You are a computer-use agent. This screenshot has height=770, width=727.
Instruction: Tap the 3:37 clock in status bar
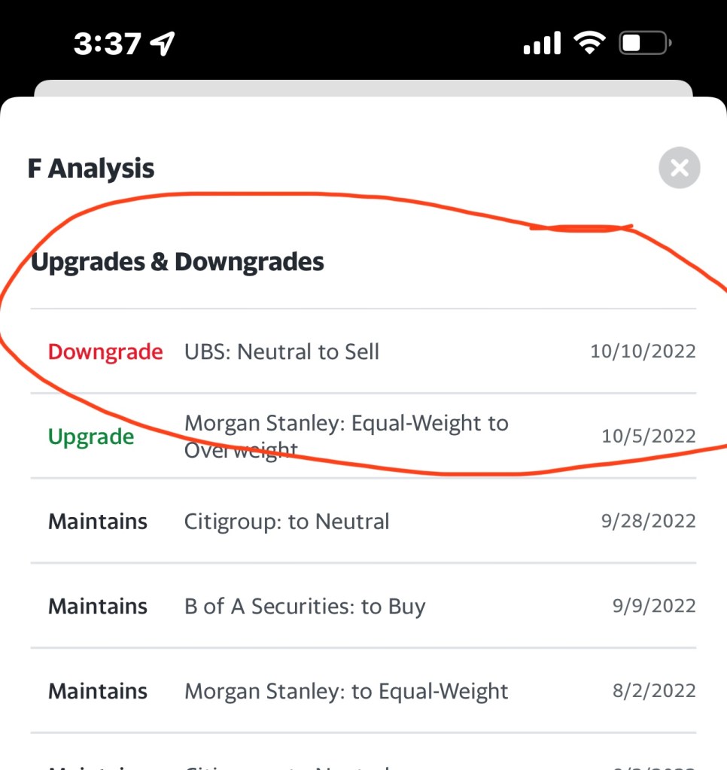(x=107, y=44)
